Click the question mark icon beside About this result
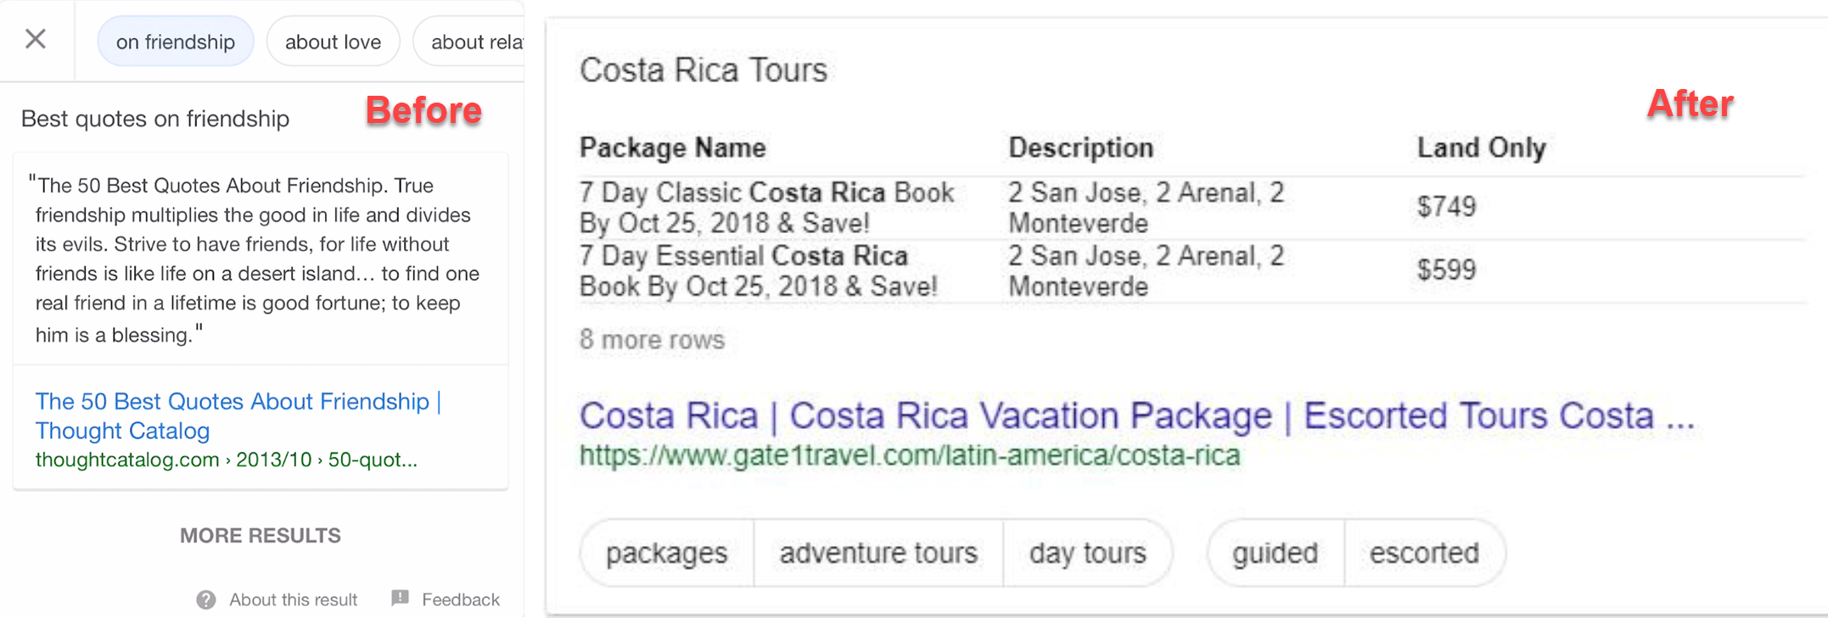This screenshot has height=618, width=1828. 206,600
